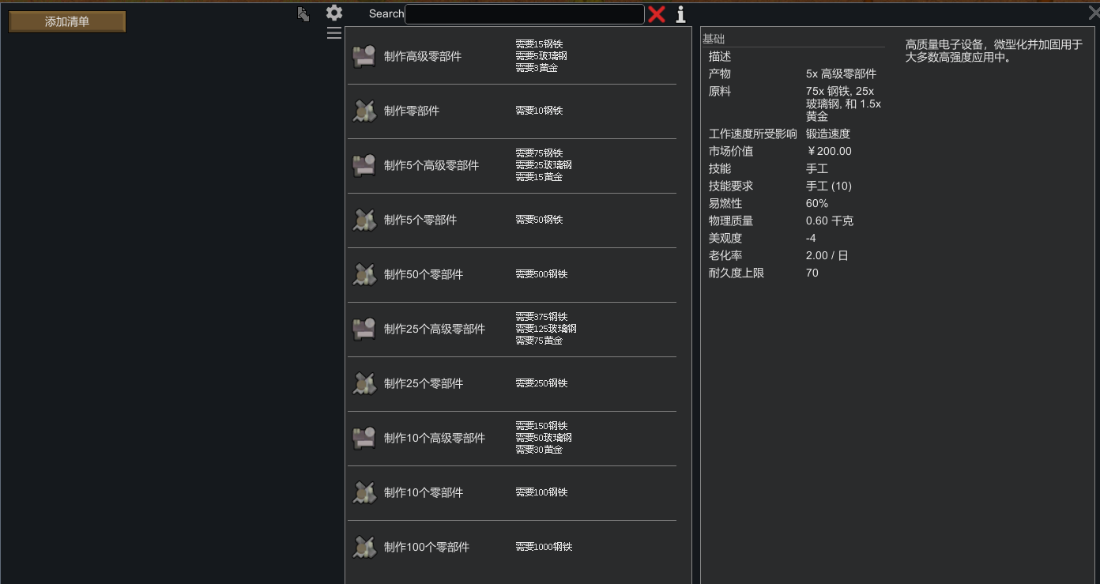
Task: Click the 制作25个高级零部件 recipe icon
Action: [364, 330]
